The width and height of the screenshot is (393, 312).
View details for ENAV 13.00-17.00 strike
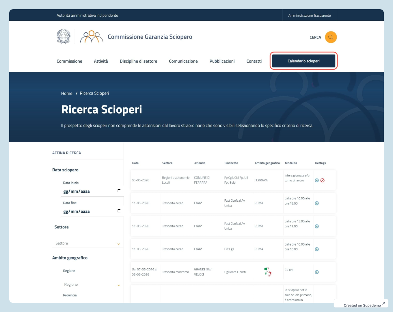(x=317, y=226)
